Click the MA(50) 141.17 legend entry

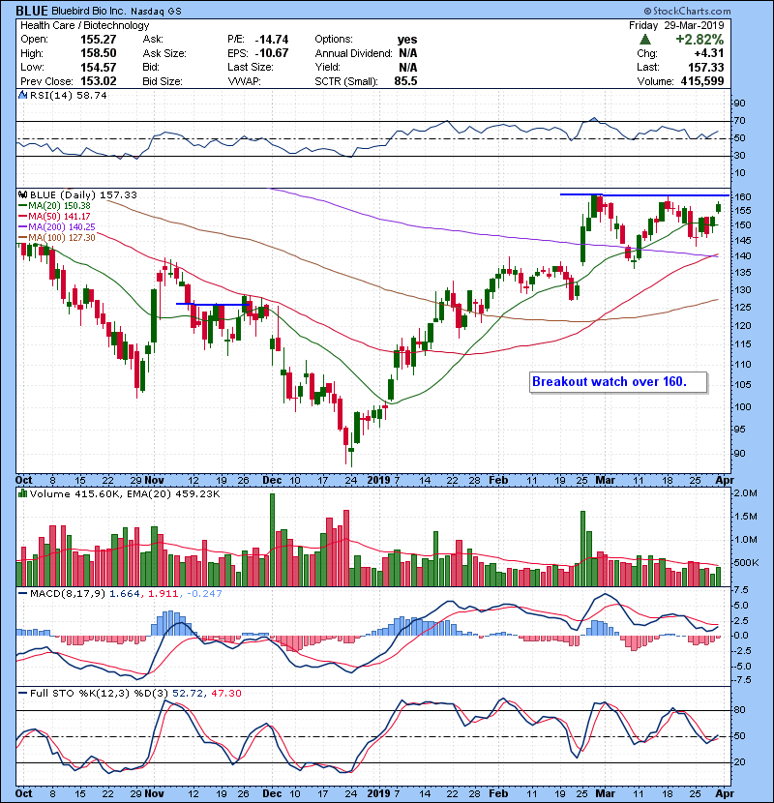(54, 216)
